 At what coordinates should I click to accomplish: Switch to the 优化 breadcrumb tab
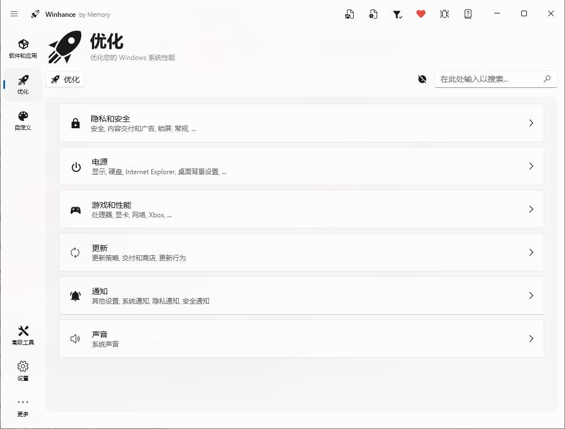point(64,79)
